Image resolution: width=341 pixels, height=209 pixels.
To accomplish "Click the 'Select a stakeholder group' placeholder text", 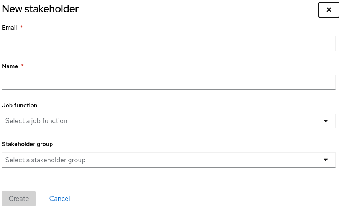I will (x=45, y=160).
